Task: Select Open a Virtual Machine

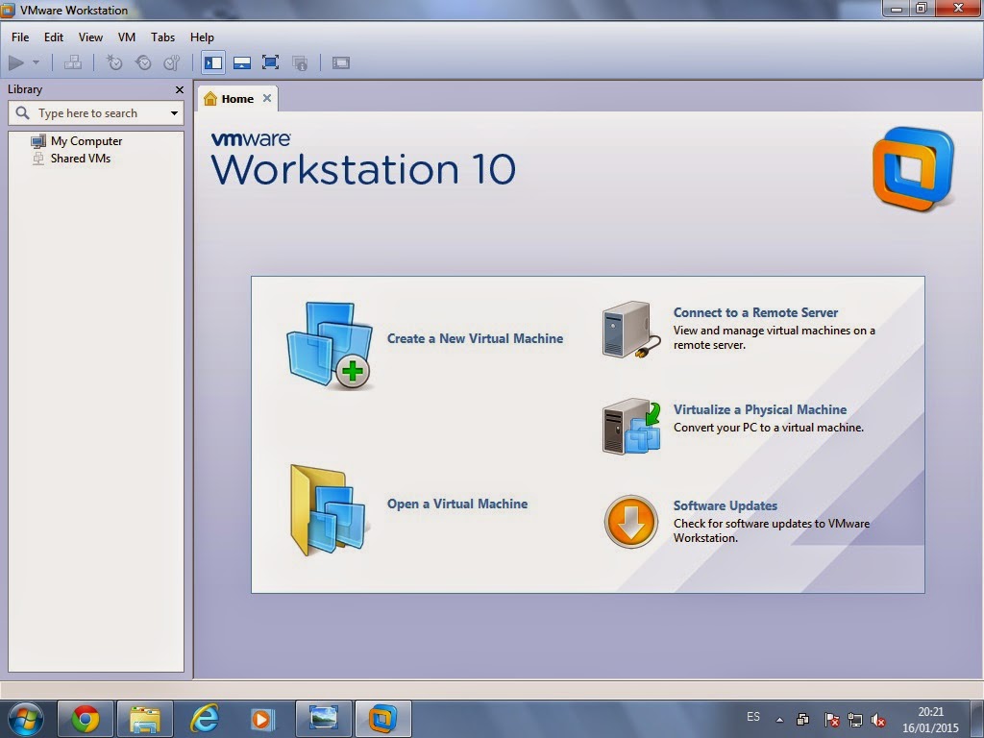Action: point(457,504)
